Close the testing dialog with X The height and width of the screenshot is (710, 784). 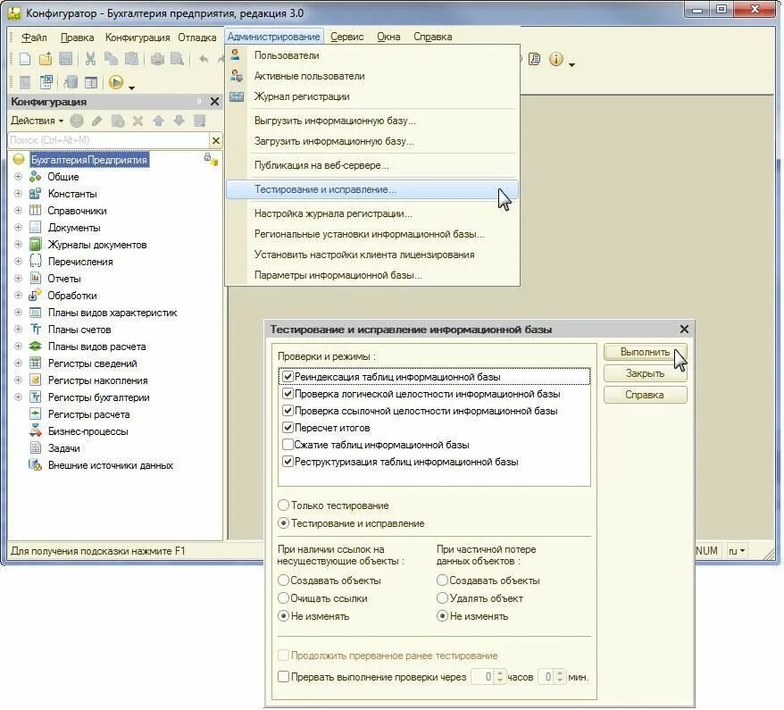[x=684, y=329]
